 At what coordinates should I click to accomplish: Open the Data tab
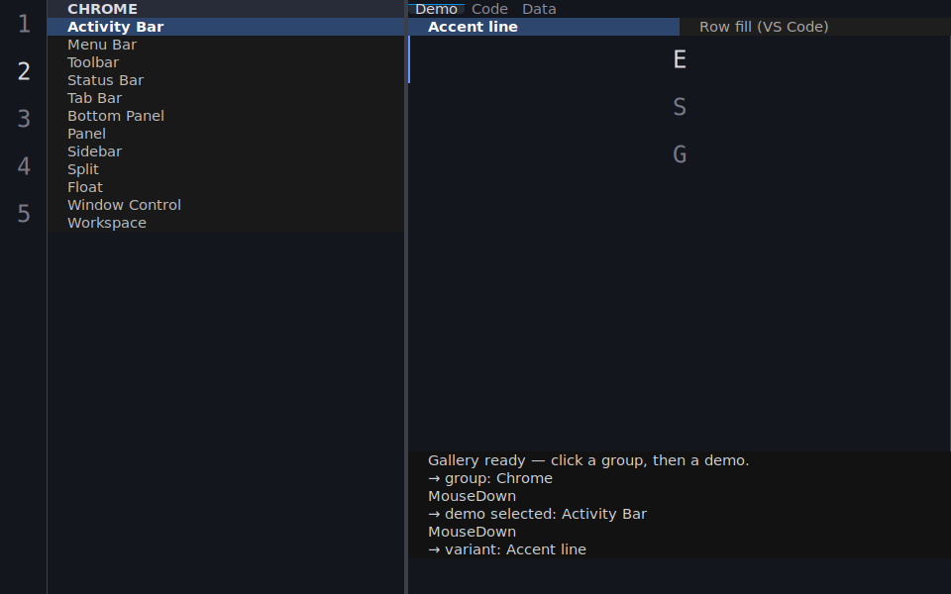[x=539, y=9]
